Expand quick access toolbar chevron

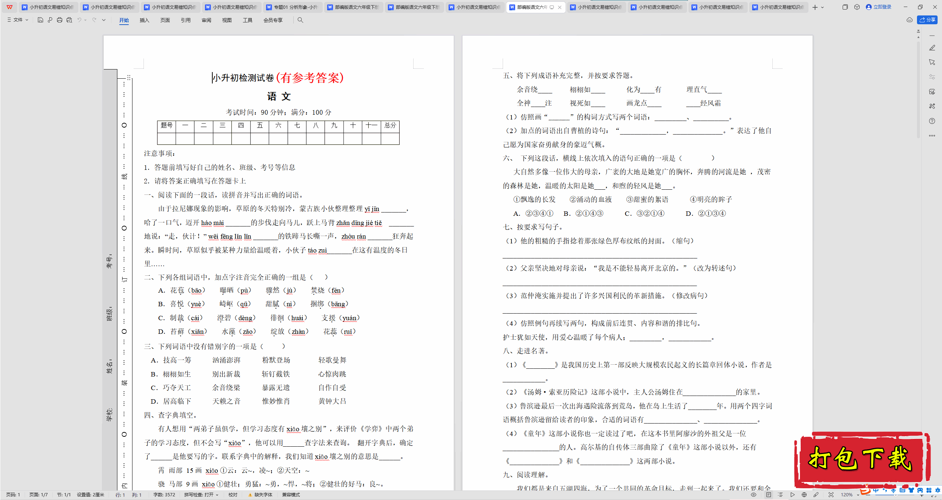click(x=104, y=20)
